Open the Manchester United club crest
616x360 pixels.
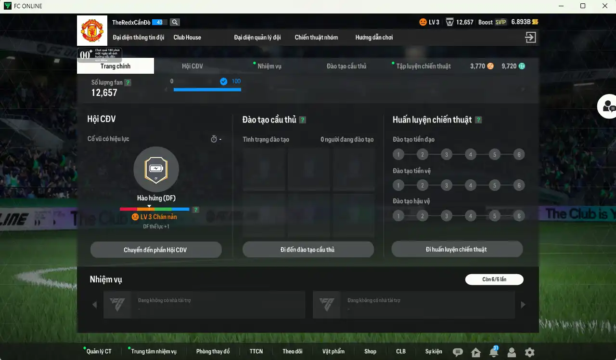click(x=92, y=31)
